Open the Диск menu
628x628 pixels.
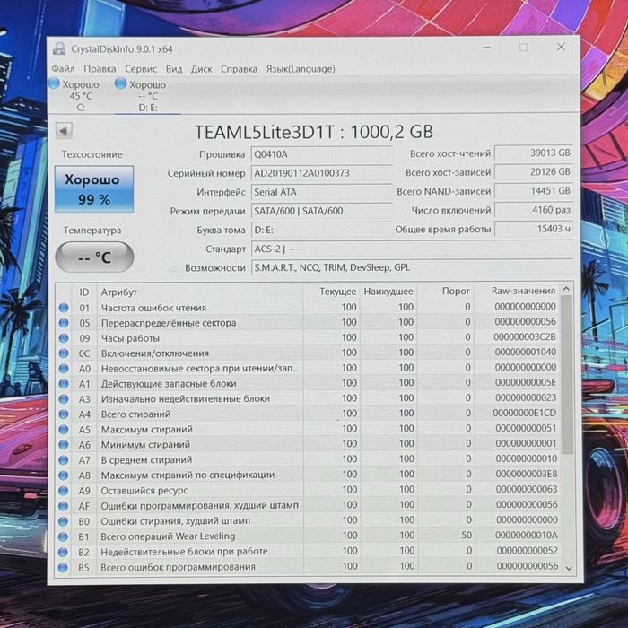point(202,69)
